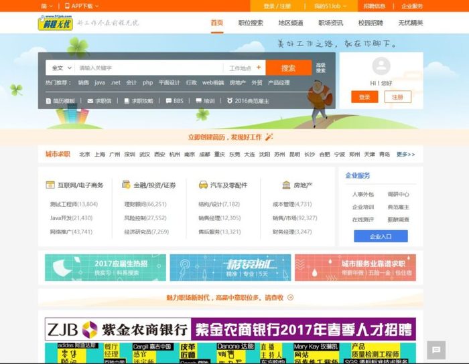Screen dimensions: 469x364
Task: Click the user avatar icon
Action: (381, 66)
